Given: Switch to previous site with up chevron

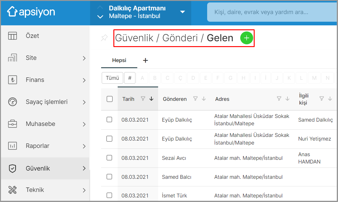Looking at the screenshot, I should click(100, 7).
